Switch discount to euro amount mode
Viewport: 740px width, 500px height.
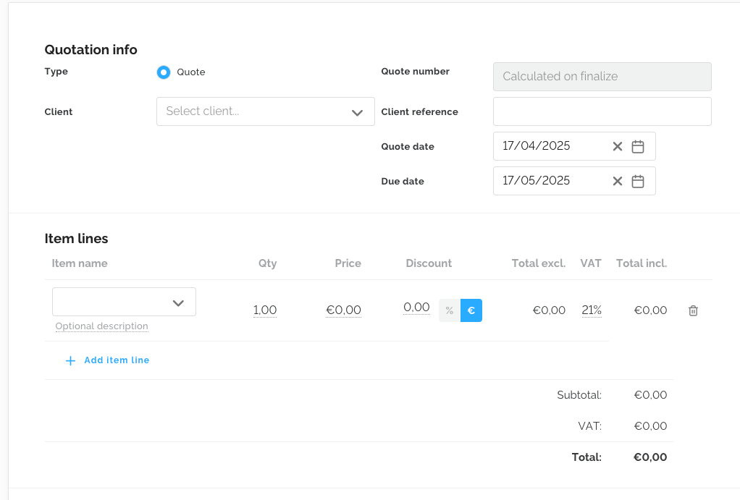[x=471, y=310]
